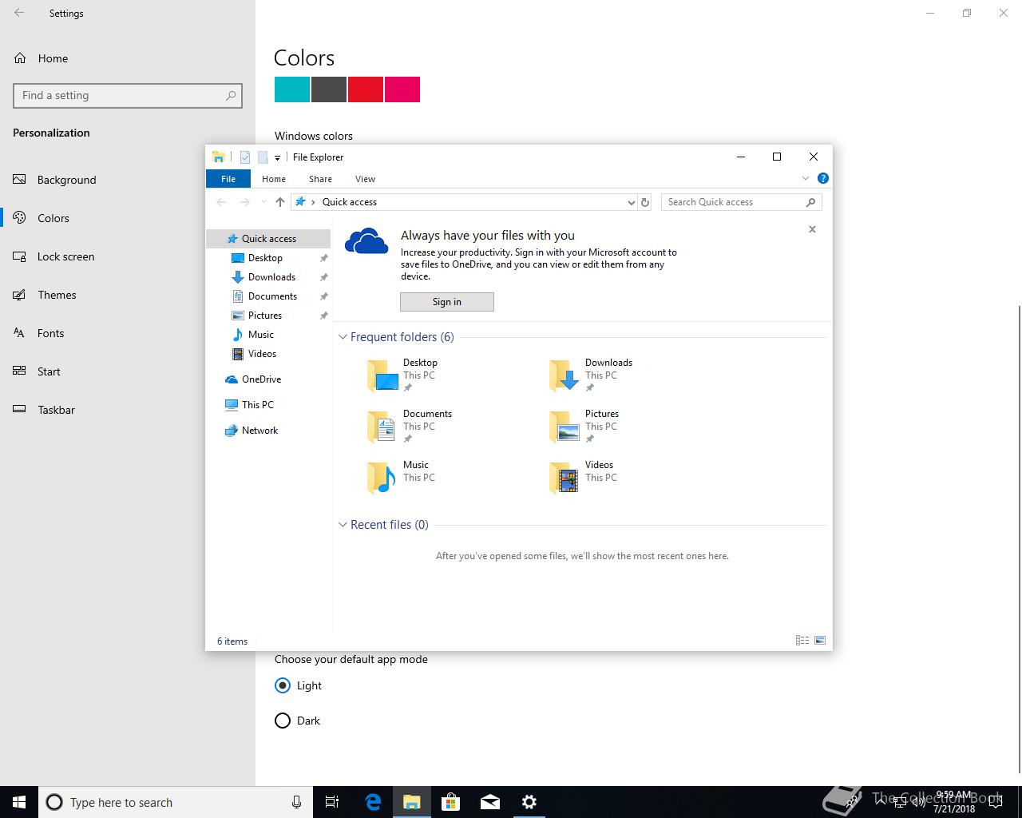Image resolution: width=1022 pixels, height=818 pixels.
Task: Open Background personalization page
Action: click(x=128, y=180)
